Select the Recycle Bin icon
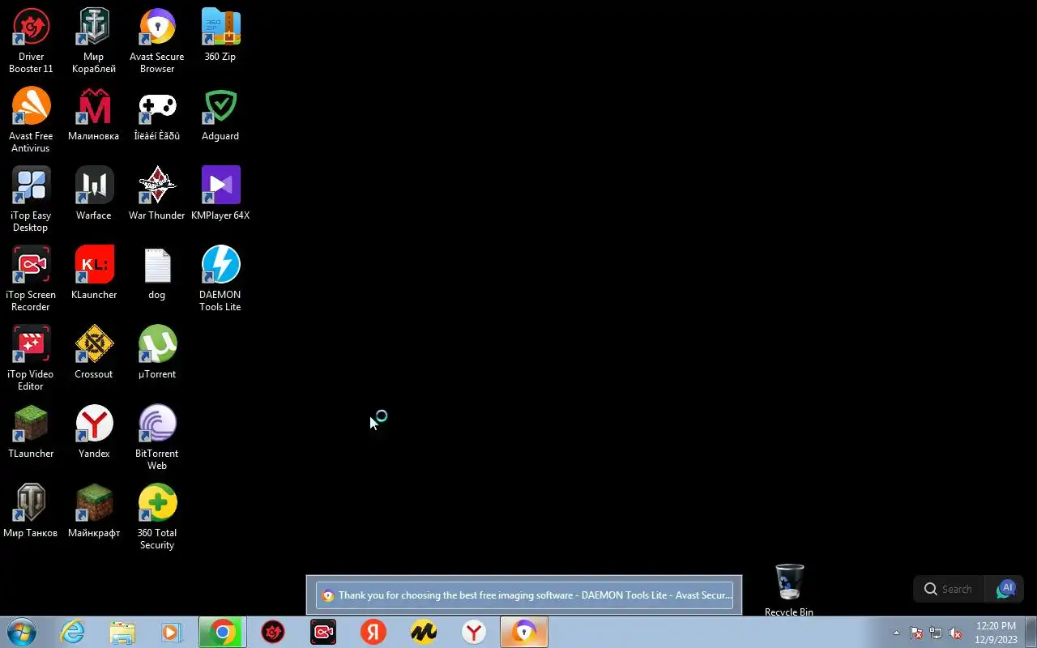 tap(789, 590)
